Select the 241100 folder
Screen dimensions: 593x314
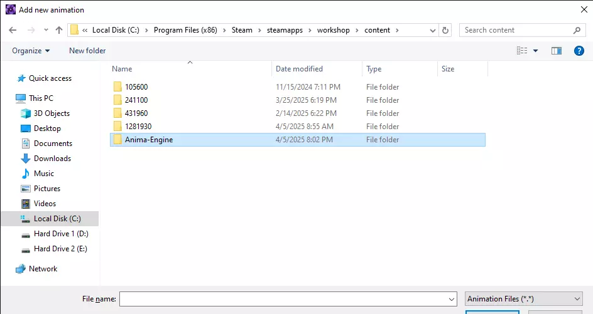coord(298,100)
